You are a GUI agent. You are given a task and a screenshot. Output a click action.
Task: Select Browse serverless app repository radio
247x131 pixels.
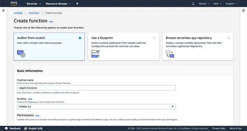point(229,38)
